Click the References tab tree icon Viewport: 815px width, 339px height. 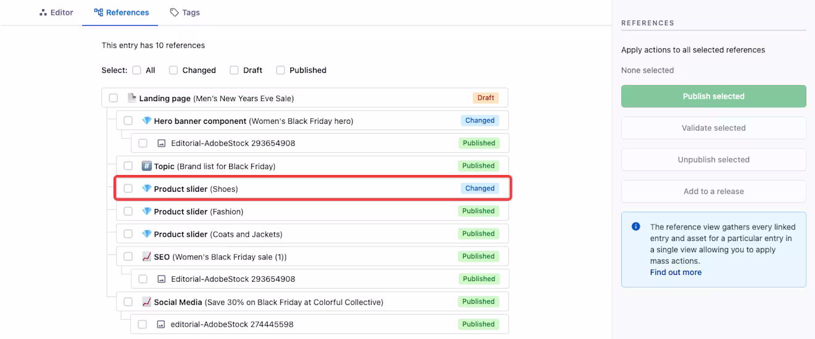coord(99,12)
